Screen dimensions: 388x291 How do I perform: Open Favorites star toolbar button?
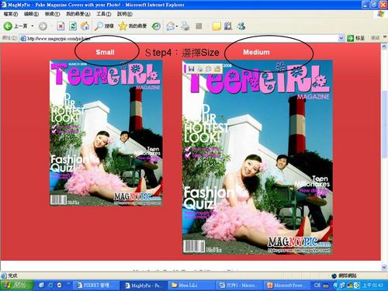[133, 26]
